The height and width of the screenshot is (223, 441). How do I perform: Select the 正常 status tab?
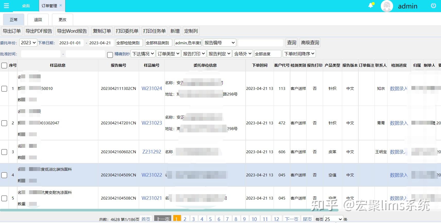pyautogui.click(x=14, y=20)
